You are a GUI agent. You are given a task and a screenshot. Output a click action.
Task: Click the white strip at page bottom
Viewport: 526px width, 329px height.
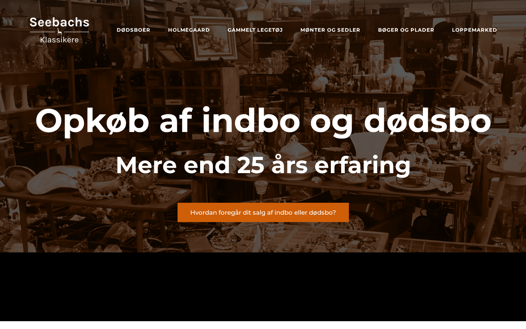point(263,325)
